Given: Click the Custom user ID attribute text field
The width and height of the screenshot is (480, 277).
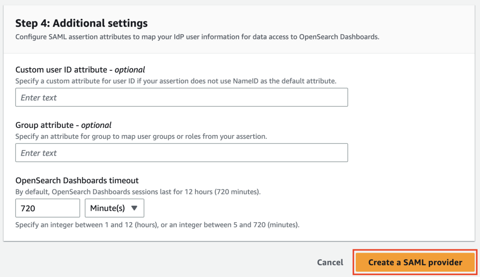Looking at the screenshot, I should pyautogui.click(x=181, y=97).
